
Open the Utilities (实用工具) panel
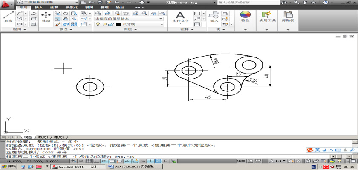point(268,16)
